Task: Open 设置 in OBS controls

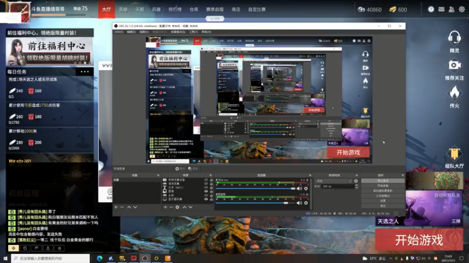Action: click(383, 201)
